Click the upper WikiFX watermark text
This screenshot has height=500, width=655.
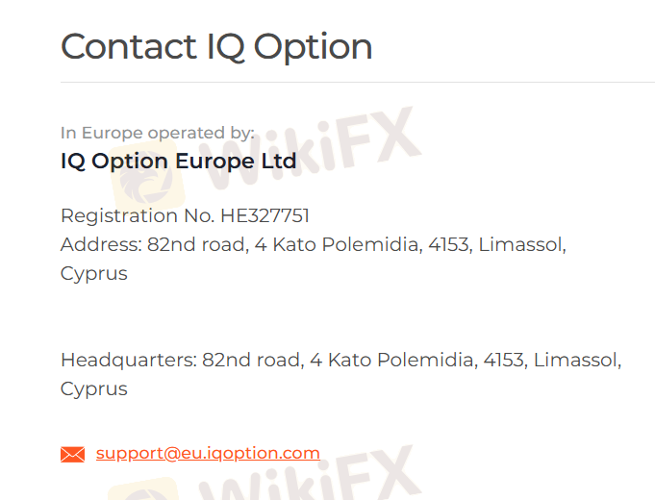[x=312, y=146]
